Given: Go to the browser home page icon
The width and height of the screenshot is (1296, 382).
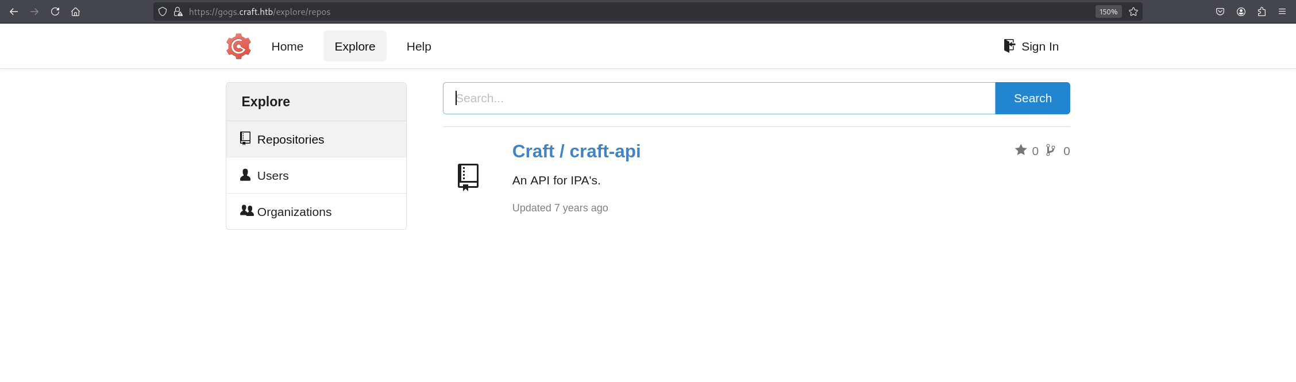Looking at the screenshot, I should coord(75,11).
